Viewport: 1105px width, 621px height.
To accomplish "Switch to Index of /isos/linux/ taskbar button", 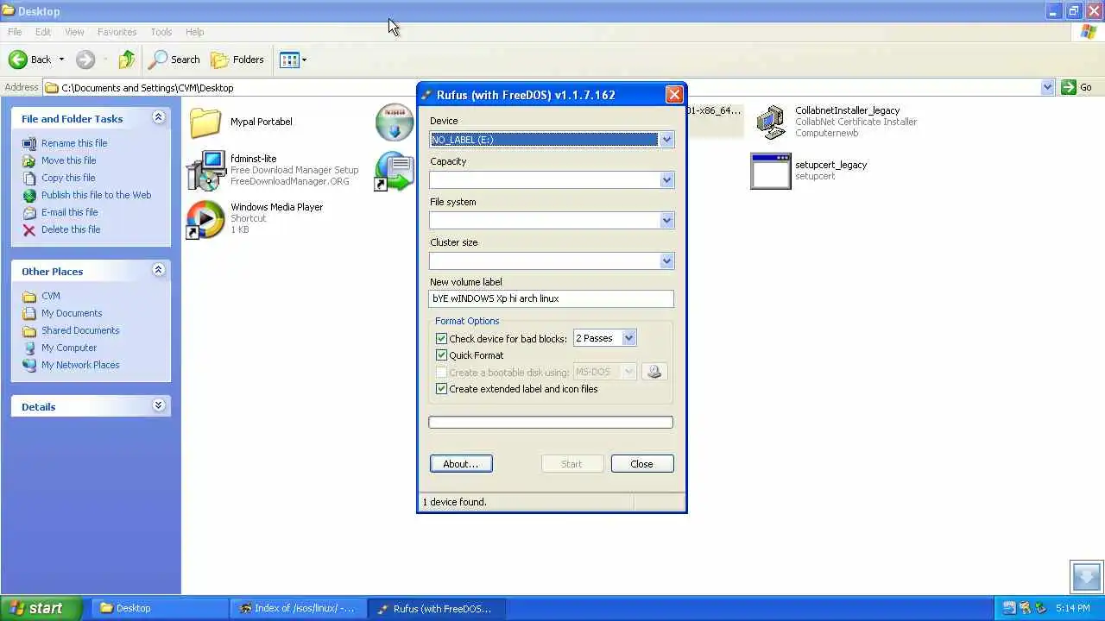I will 298,608.
